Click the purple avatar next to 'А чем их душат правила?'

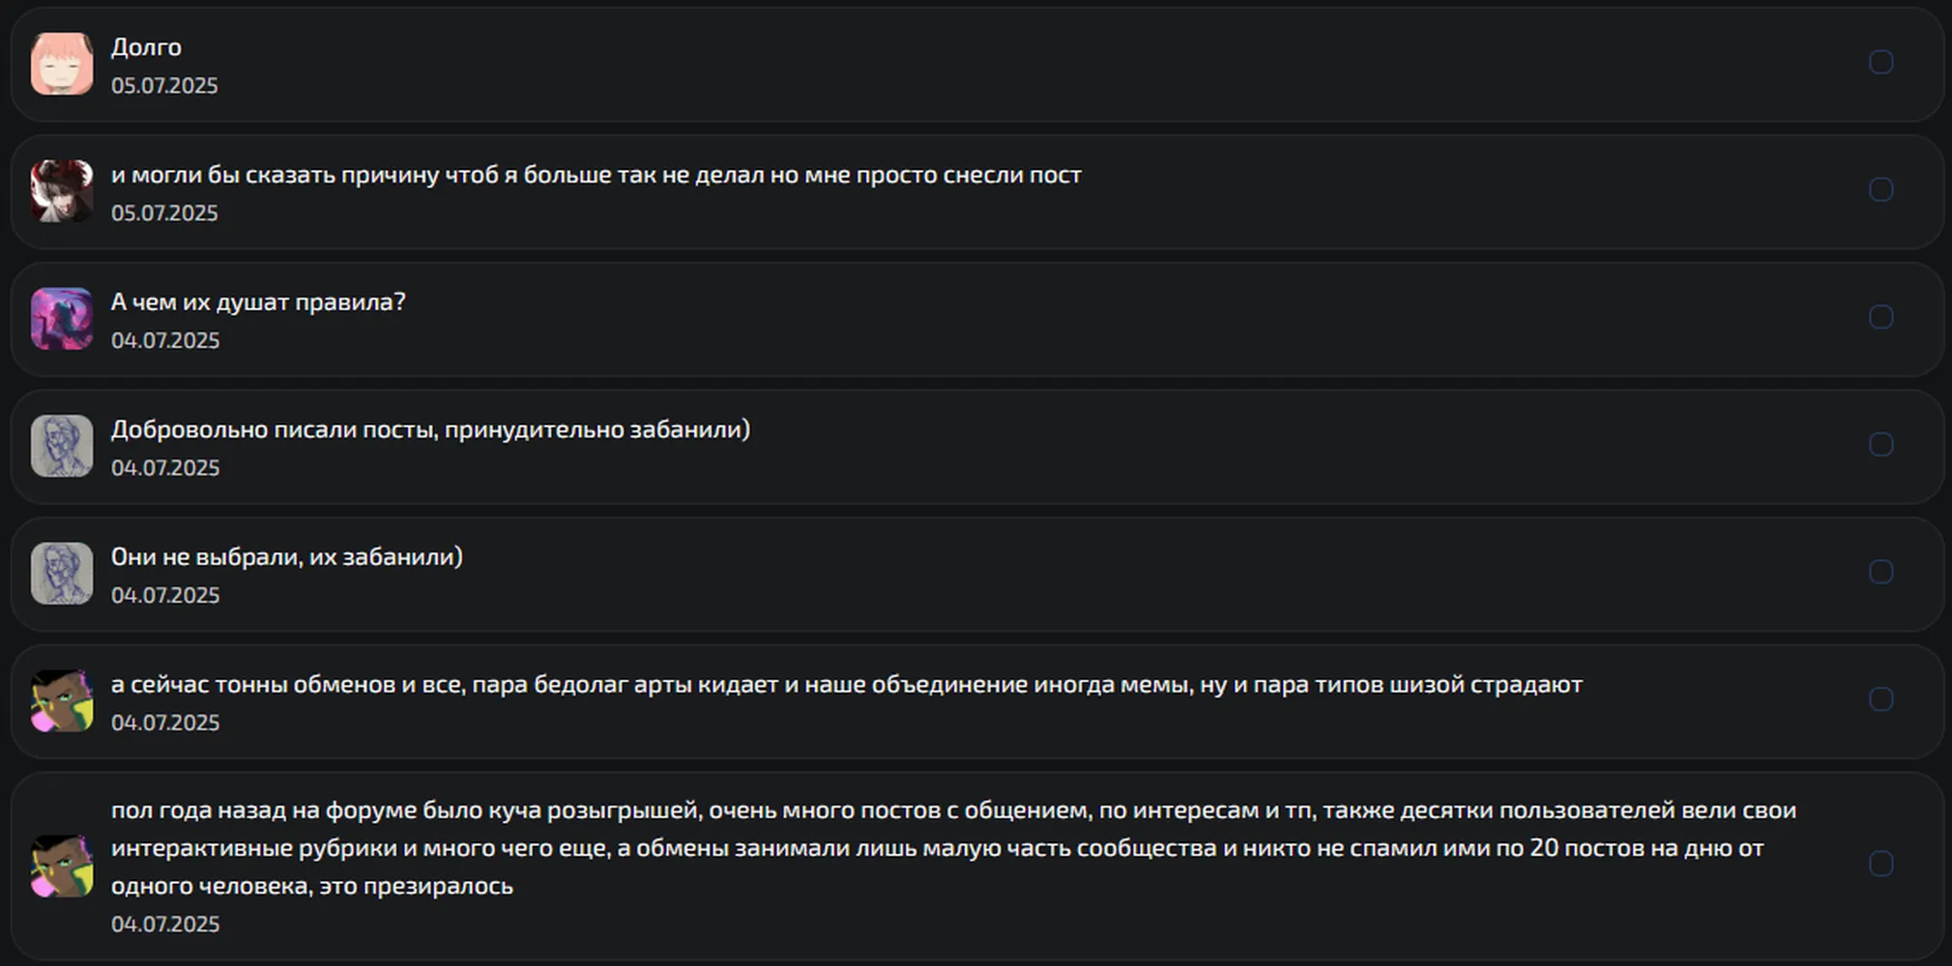[x=62, y=319]
